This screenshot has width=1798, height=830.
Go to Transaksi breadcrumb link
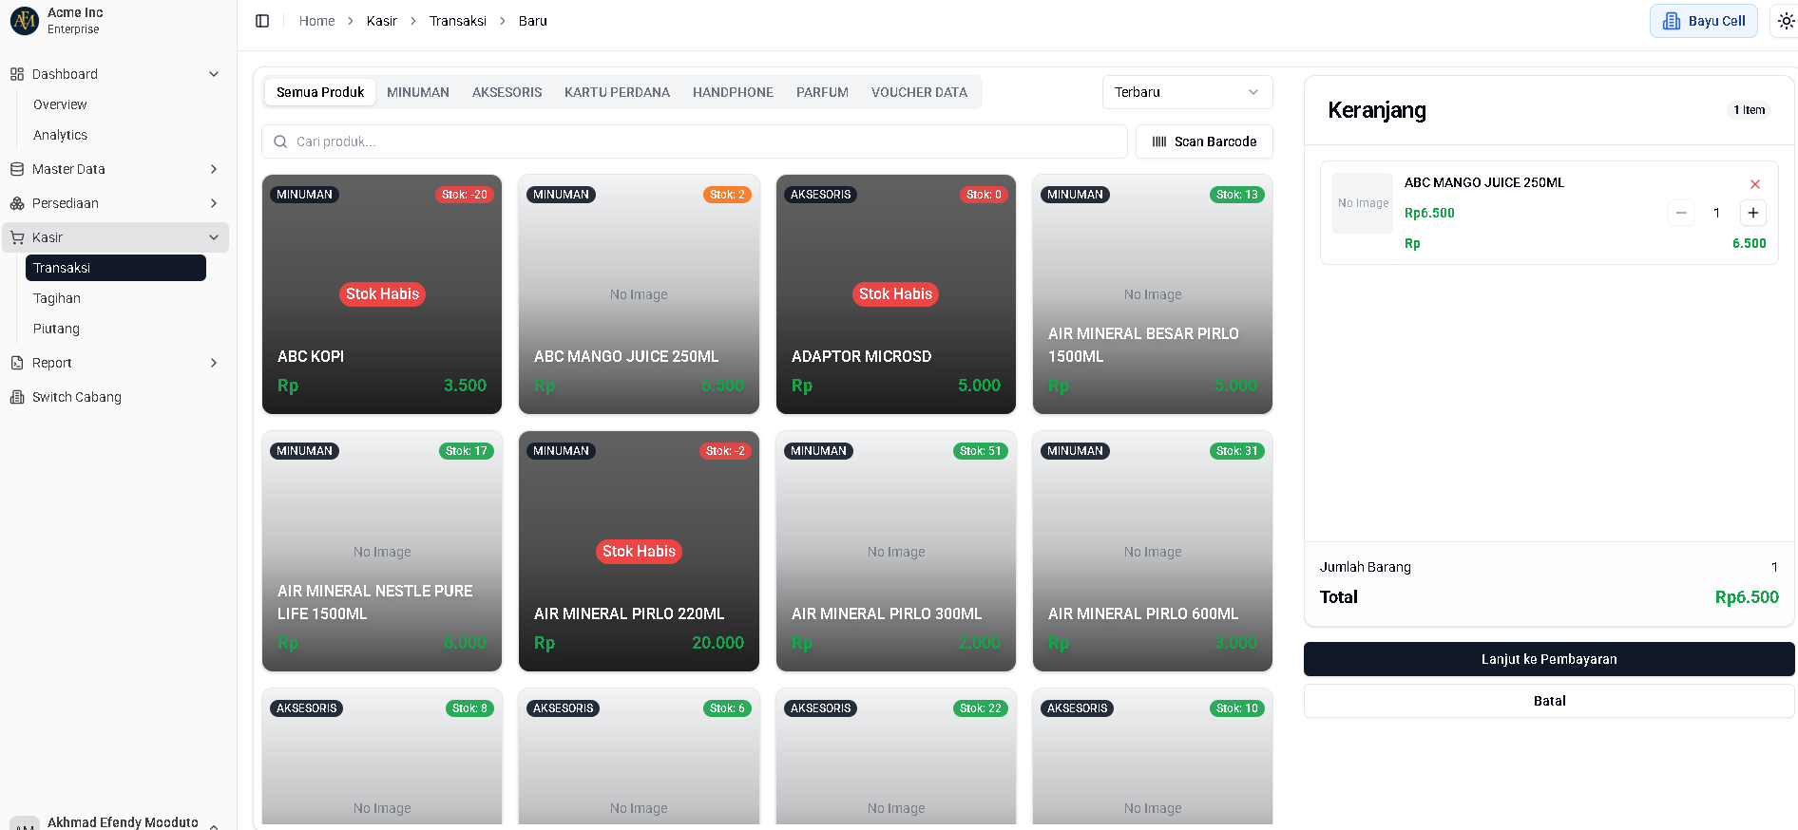(458, 21)
